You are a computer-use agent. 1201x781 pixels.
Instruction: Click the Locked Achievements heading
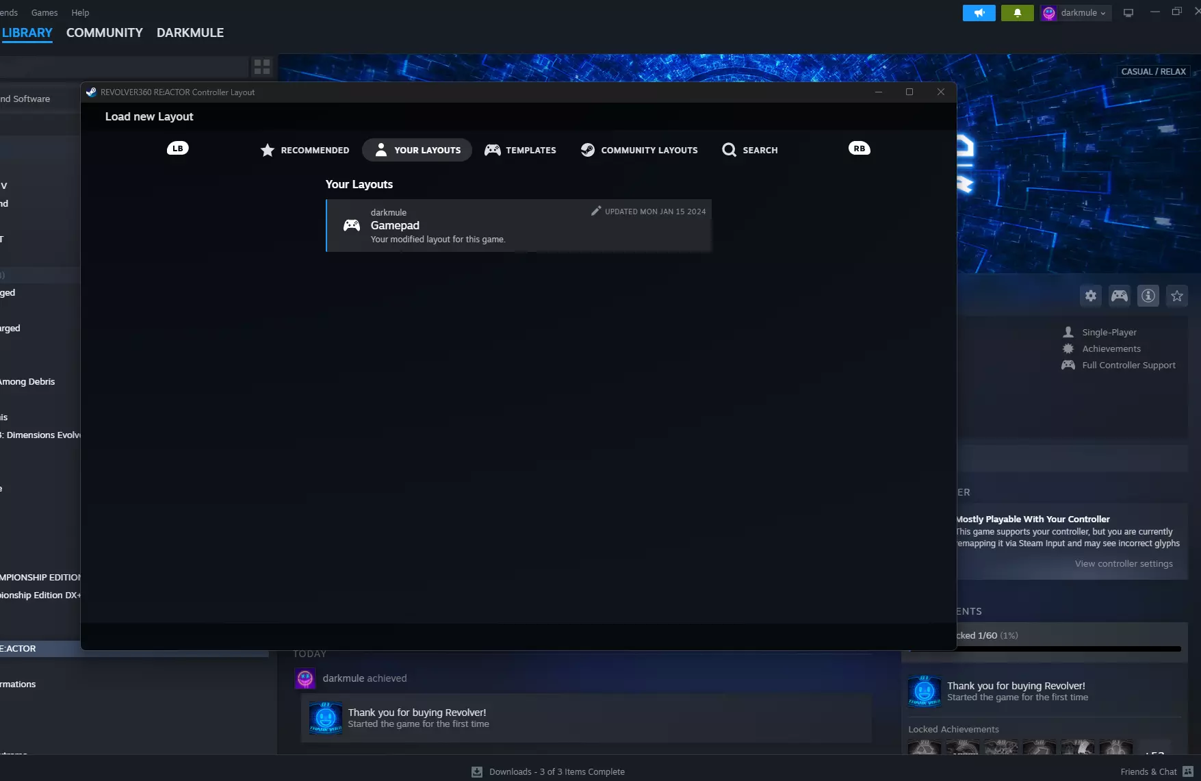pos(953,730)
